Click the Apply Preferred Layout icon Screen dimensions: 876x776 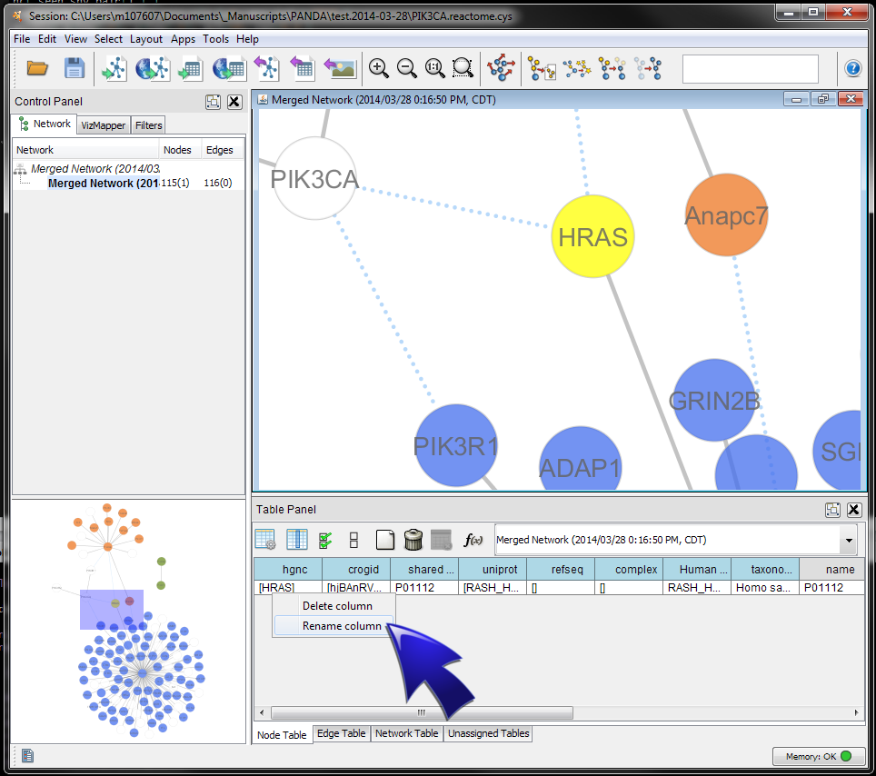(x=500, y=68)
